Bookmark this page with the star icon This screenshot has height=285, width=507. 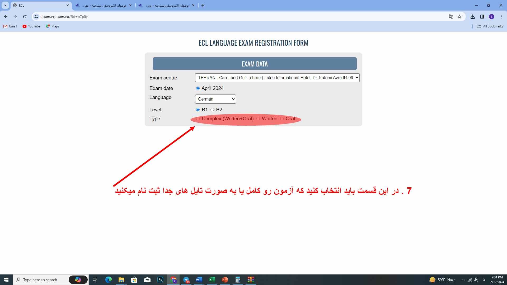pos(459,16)
